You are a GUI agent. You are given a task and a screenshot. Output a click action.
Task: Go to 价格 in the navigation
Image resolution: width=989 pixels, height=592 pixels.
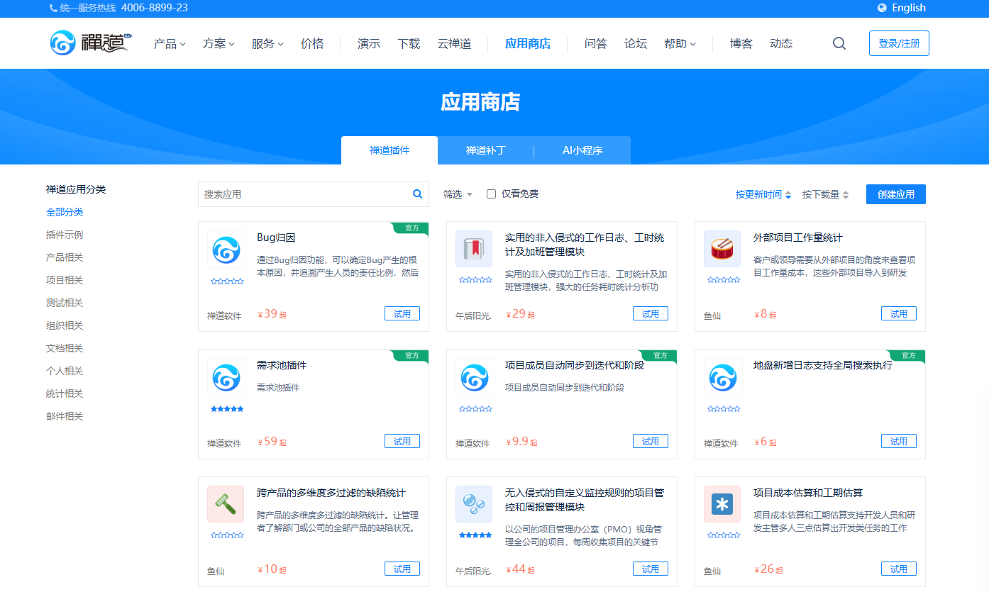[x=312, y=43]
